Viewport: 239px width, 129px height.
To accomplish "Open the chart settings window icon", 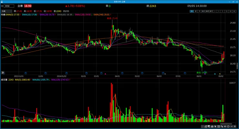I will tap(209, 126).
